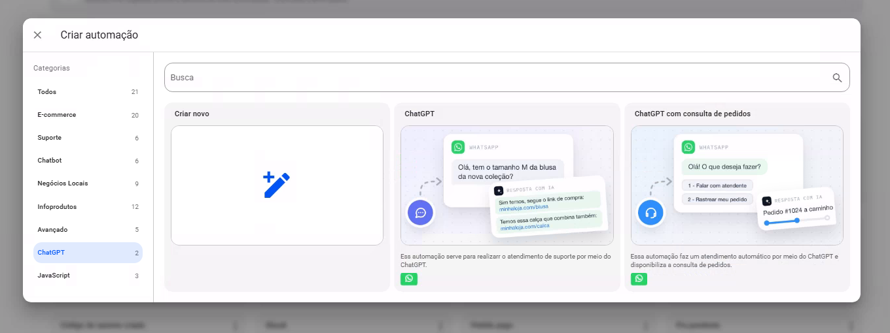The height and width of the screenshot is (333, 890).
Task: Click the Rastrear meu pedido option
Action: 716,199
